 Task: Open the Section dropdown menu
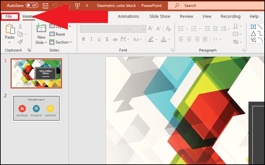coord(61,42)
